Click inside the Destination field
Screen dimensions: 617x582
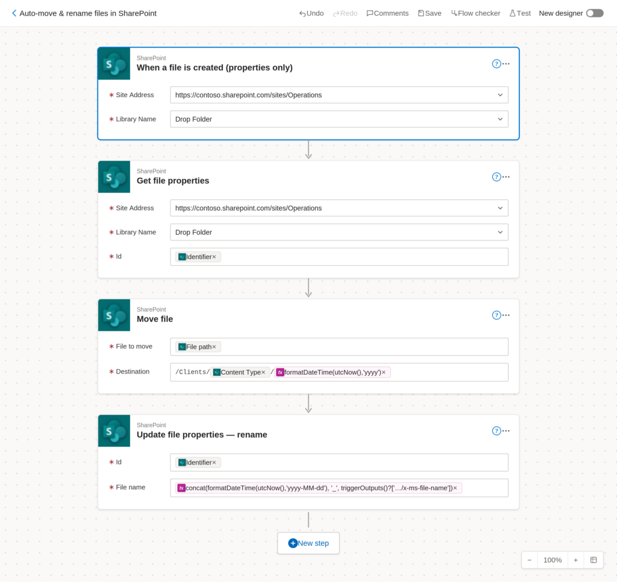(x=339, y=372)
